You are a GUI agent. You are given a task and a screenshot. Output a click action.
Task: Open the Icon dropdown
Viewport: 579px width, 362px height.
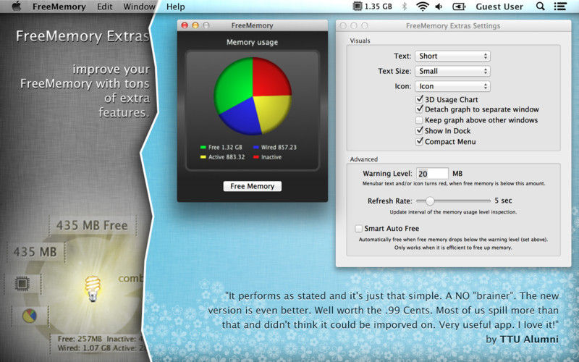click(x=453, y=86)
